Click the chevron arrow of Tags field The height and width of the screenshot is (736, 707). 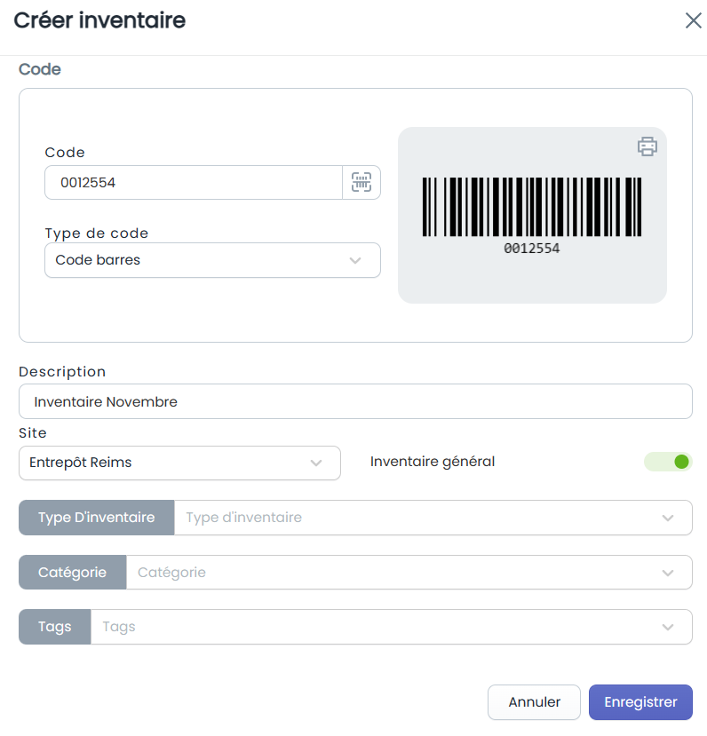pyautogui.click(x=668, y=627)
